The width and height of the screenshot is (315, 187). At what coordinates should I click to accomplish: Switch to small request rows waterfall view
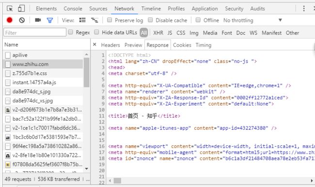click(x=94, y=20)
